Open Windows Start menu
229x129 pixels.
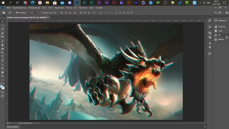[x=3, y=3]
